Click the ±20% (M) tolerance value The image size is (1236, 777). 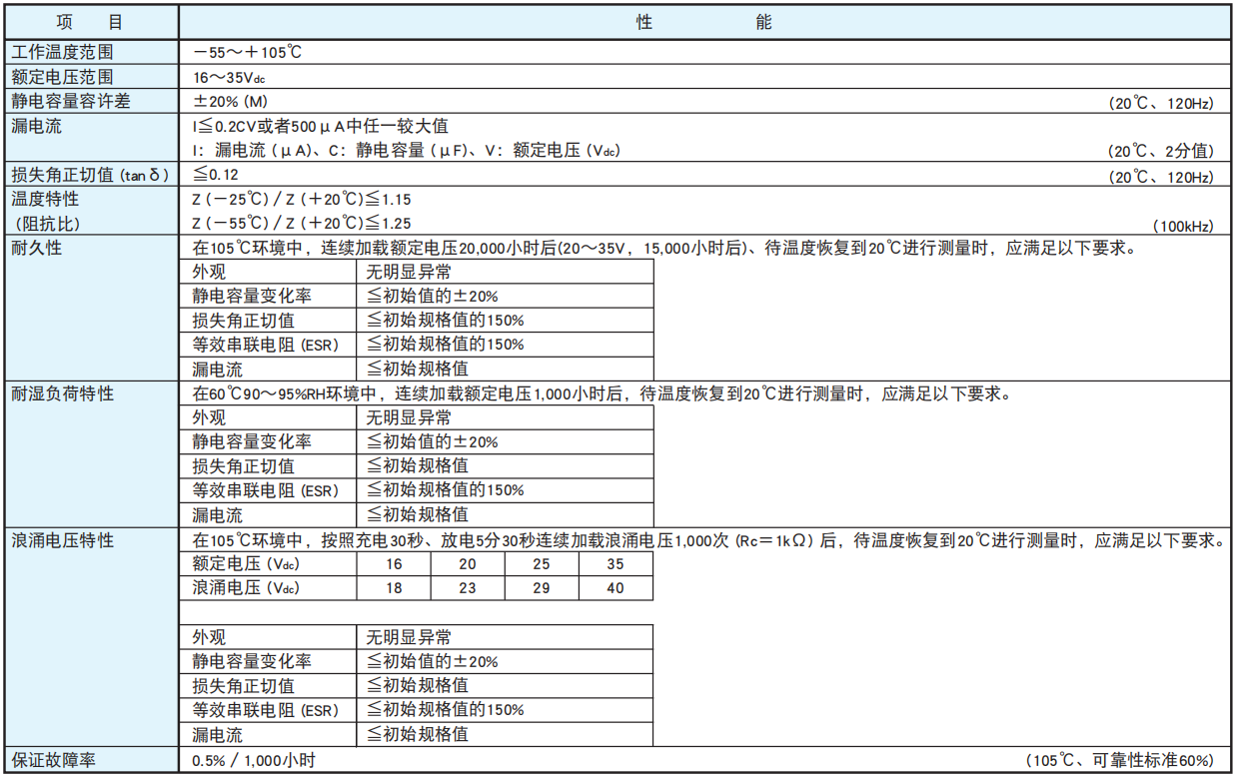[x=227, y=100]
